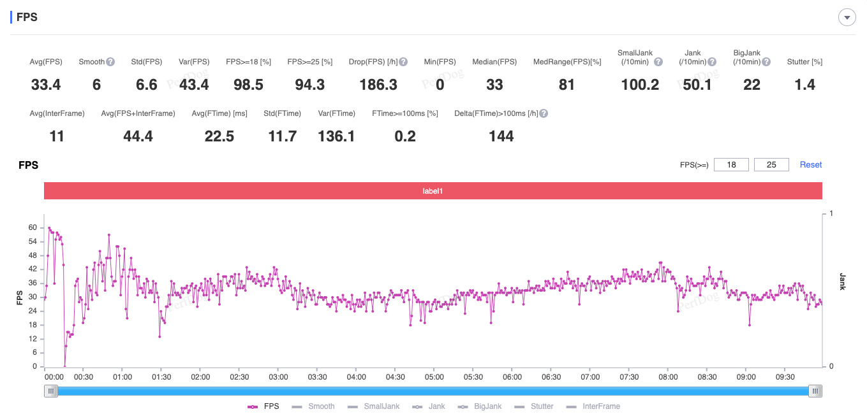Click the Std(FPS) value 6.6
The height and width of the screenshot is (414, 867).
(x=147, y=85)
